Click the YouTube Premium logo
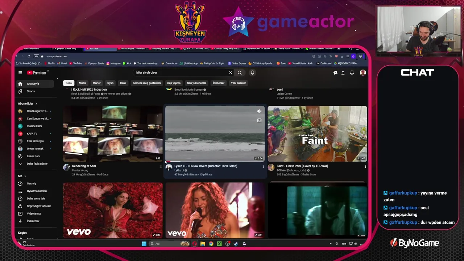 [x=37, y=72]
